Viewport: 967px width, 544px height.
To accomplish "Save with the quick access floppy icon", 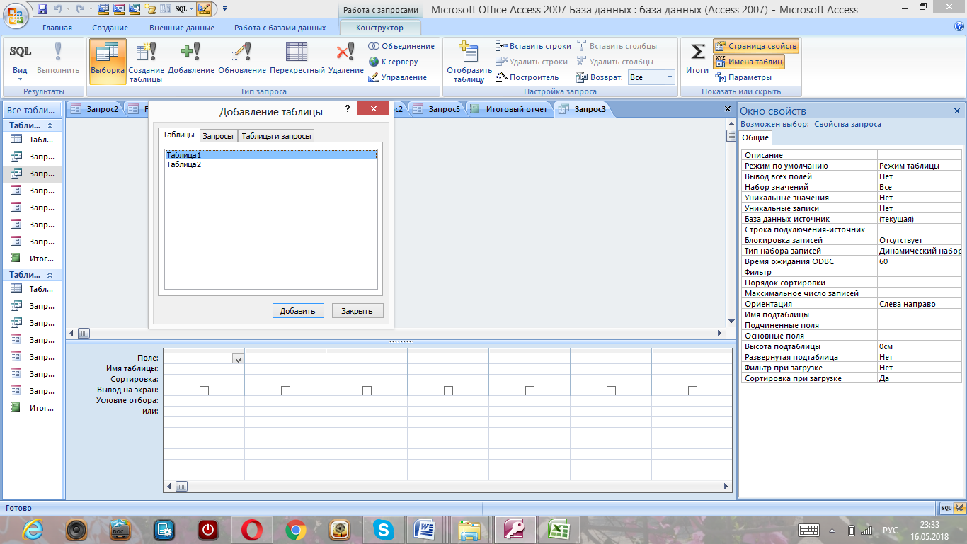I will coord(42,9).
